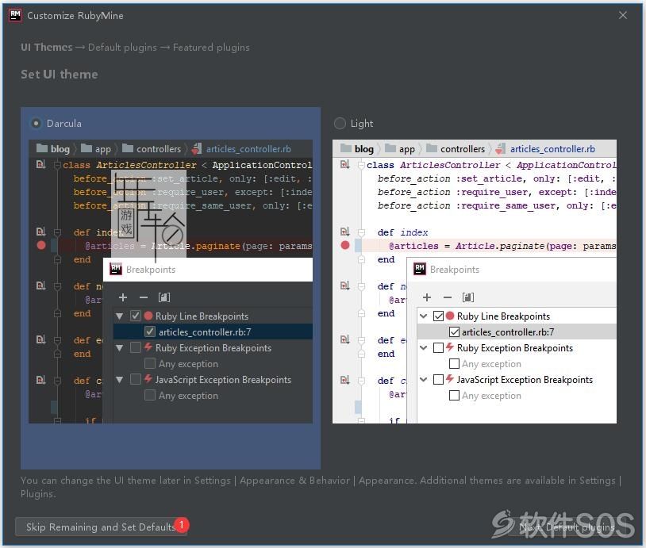Click articles_controller.rb breadcrumb in Light preview
This screenshot has width=646, height=548.
click(552, 148)
